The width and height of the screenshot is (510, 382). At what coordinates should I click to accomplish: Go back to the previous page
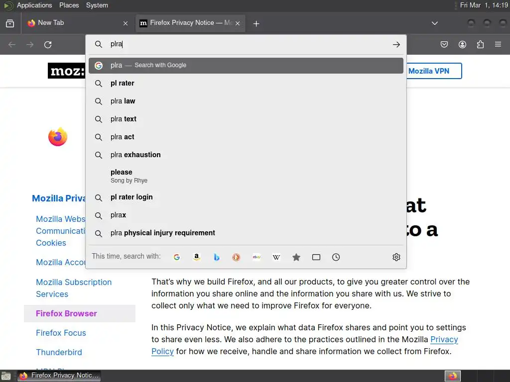12,44
